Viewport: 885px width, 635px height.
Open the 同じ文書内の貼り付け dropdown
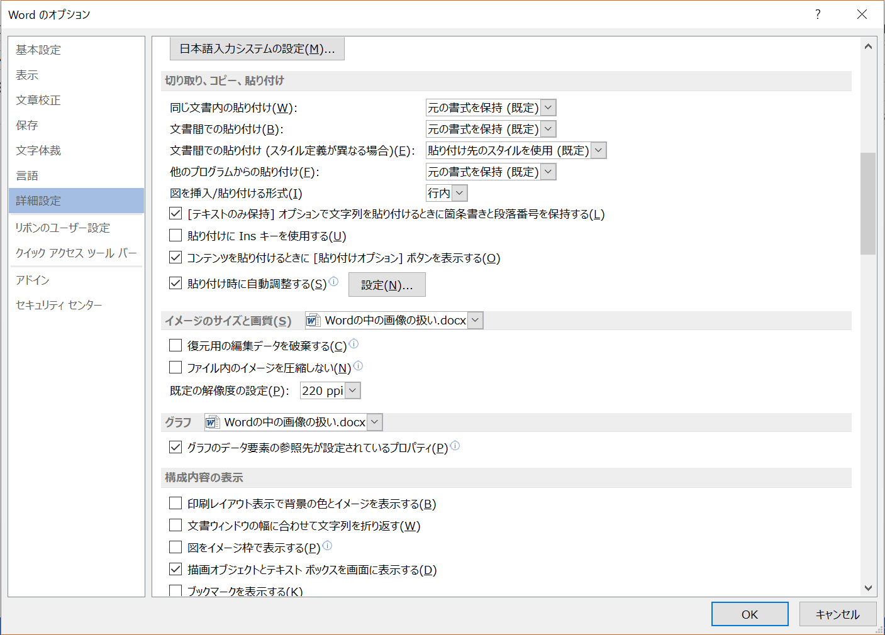point(547,108)
